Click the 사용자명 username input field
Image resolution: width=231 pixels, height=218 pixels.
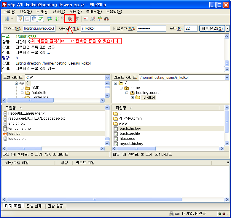tap(95, 28)
